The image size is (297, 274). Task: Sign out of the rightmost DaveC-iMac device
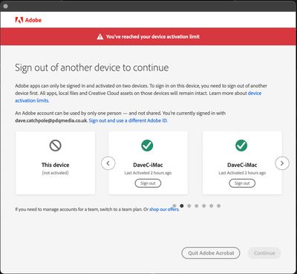click(242, 183)
